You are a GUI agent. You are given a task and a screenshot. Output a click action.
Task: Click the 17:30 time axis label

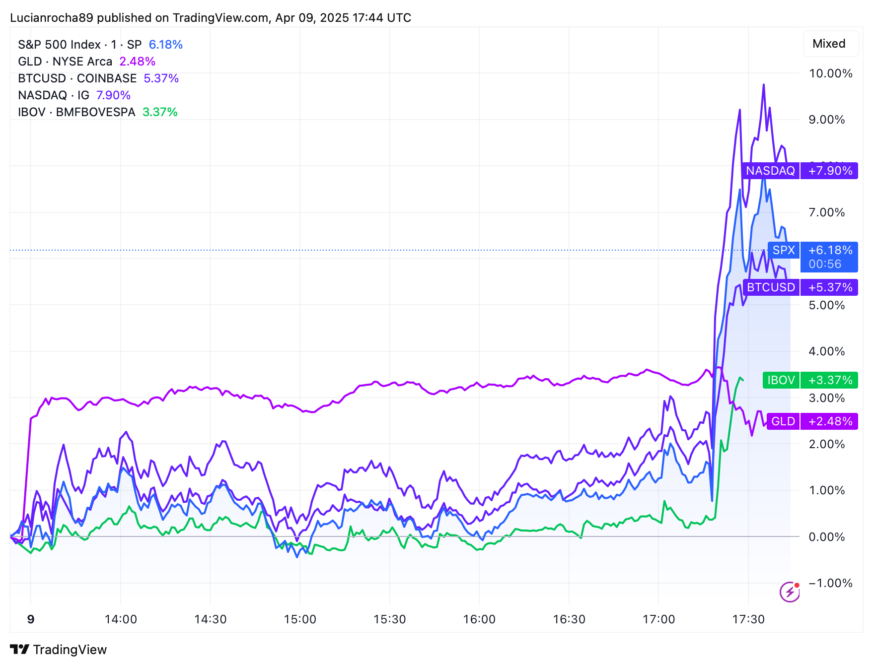(x=748, y=619)
